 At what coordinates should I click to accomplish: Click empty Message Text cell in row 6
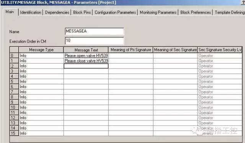click(86, 87)
